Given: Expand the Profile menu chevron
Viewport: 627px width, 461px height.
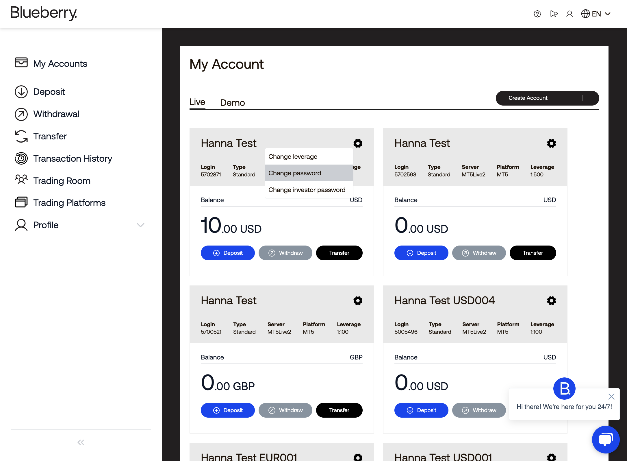Looking at the screenshot, I should 140,225.
